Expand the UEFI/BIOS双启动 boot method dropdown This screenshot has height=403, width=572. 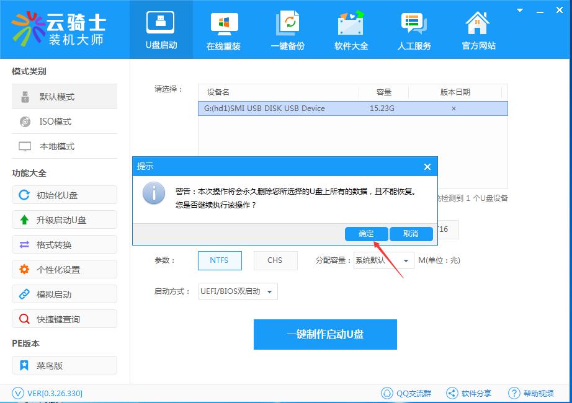point(238,291)
